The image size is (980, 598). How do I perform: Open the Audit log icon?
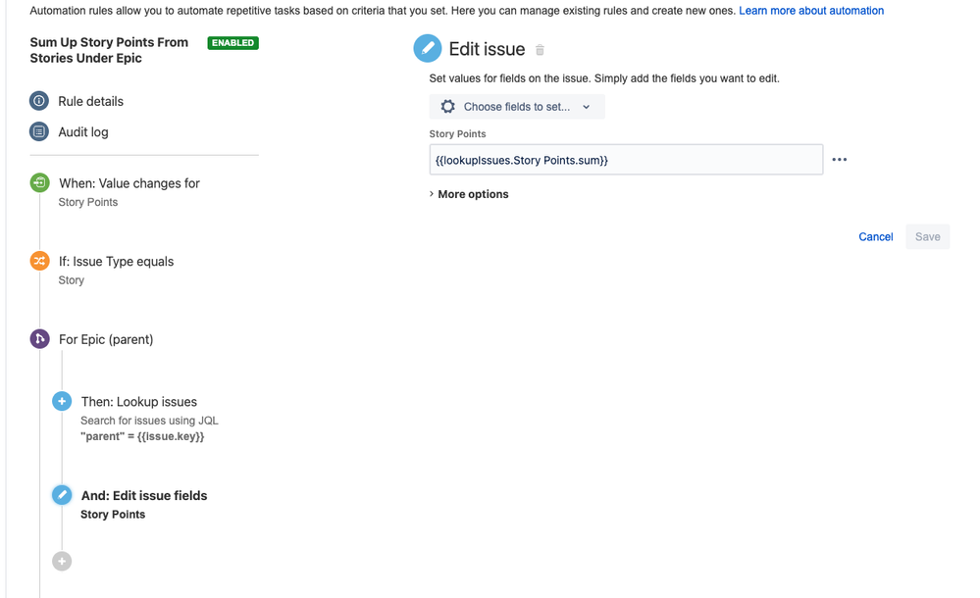(39, 131)
